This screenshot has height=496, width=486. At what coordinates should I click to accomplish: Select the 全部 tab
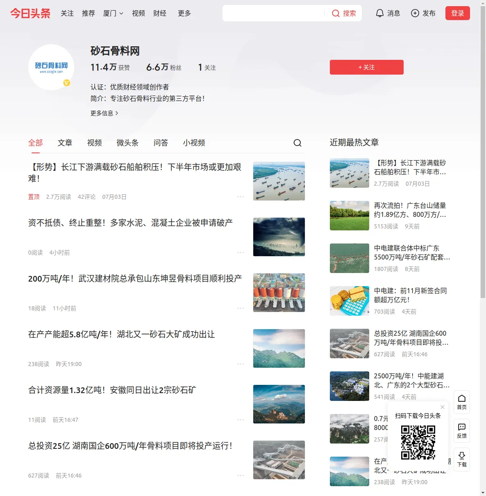coord(36,143)
